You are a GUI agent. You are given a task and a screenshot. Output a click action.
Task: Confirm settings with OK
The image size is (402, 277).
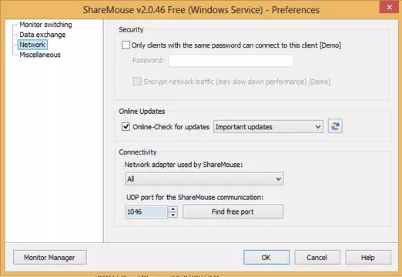(266, 258)
